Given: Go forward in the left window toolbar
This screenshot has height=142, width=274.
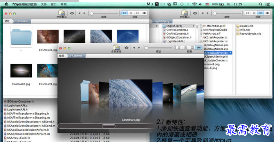Looking at the screenshot, I should [x=85, y=13].
